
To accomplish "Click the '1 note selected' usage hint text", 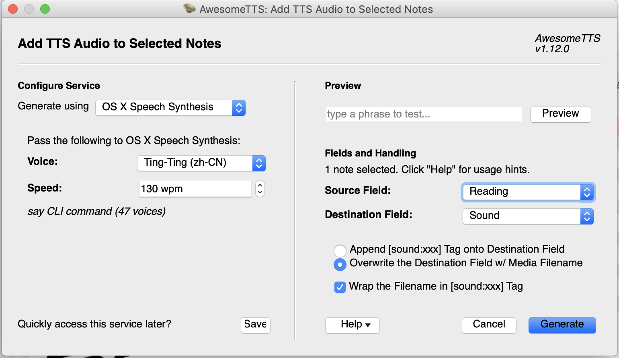I will (x=427, y=170).
